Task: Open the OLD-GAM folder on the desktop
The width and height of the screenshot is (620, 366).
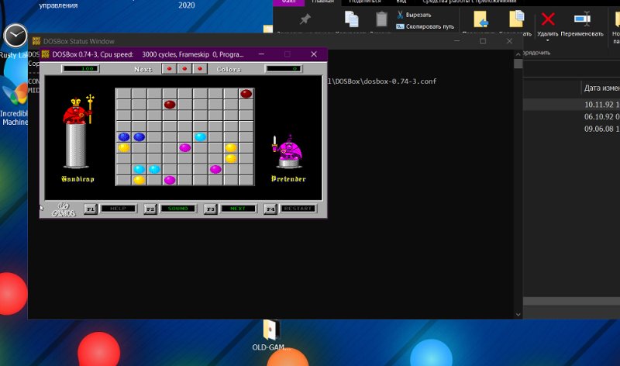Action: point(271,336)
